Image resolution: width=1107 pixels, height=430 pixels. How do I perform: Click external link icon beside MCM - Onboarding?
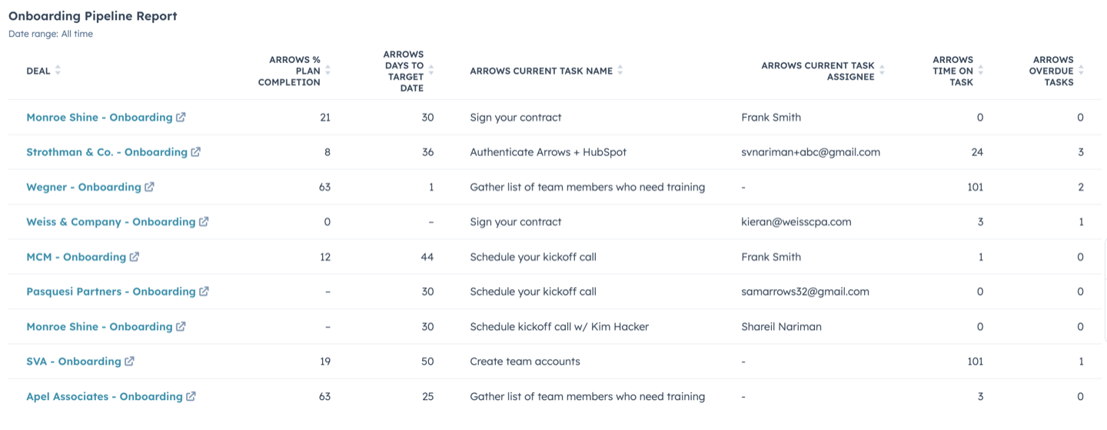[135, 257]
